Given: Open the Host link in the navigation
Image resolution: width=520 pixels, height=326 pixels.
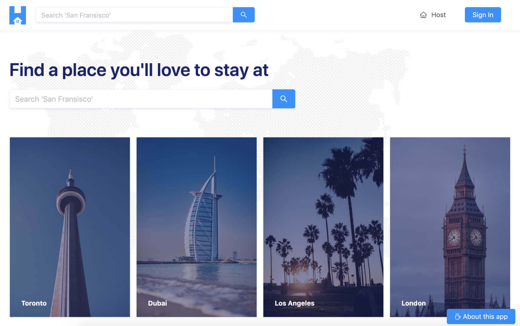Looking at the screenshot, I should tap(433, 15).
